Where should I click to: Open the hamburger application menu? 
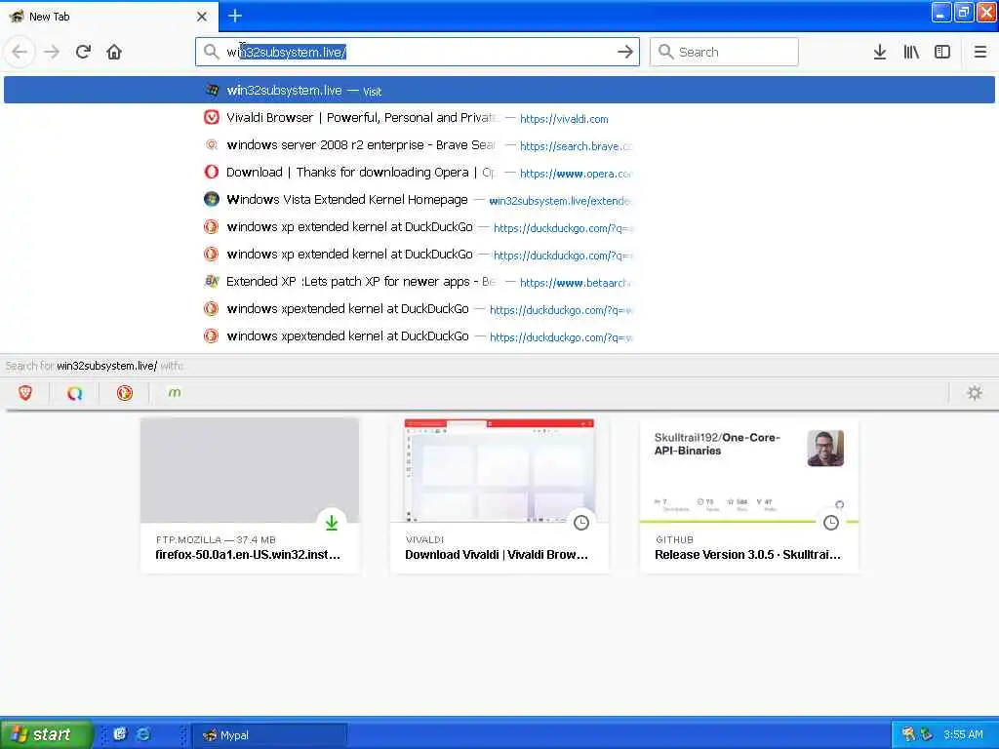click(x=979, y=52)
